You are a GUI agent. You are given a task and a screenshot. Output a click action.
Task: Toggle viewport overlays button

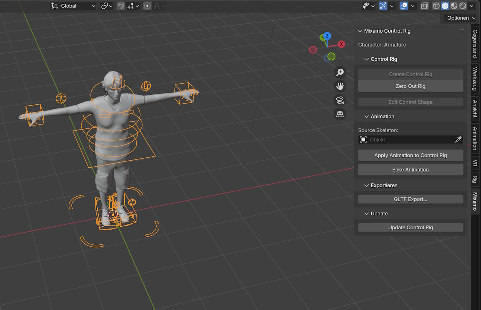tap(404, 6)
